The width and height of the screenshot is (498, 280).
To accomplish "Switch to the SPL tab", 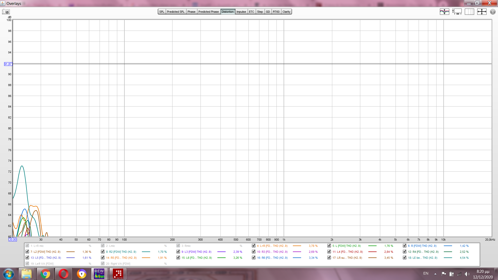I will pyautogui.click(x=162, y=12).
